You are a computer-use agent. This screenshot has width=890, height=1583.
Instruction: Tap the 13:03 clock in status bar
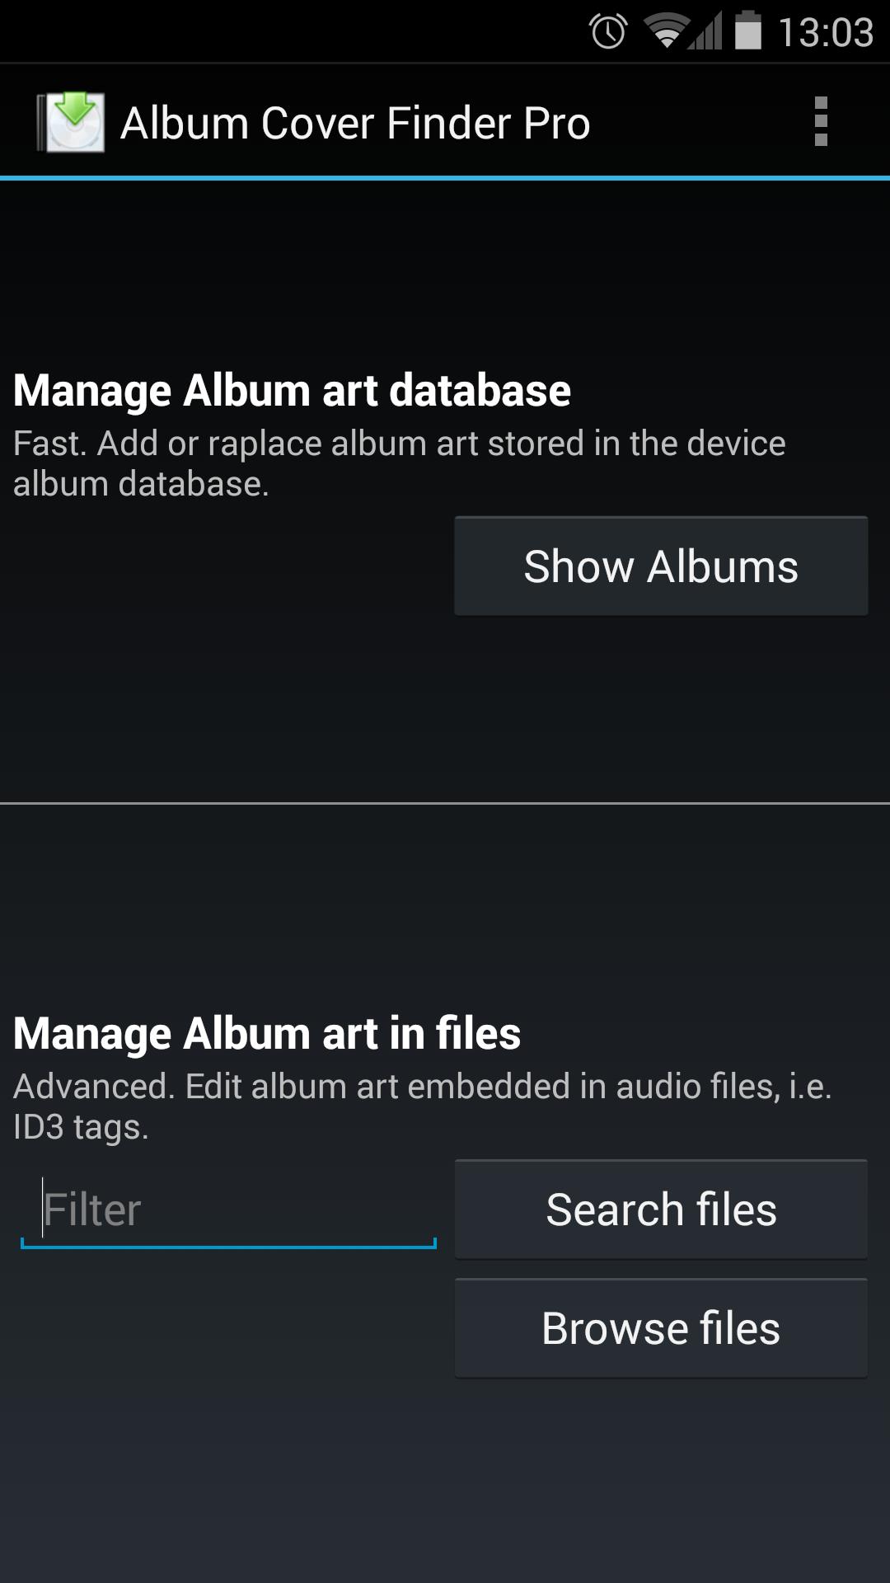point(826,33)
